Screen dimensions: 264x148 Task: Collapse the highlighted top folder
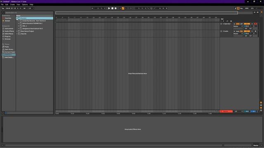[17, 18]
